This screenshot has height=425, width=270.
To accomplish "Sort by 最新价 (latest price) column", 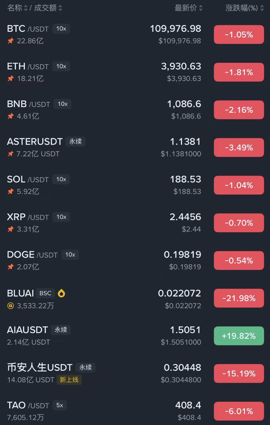I will click(189, 8).
